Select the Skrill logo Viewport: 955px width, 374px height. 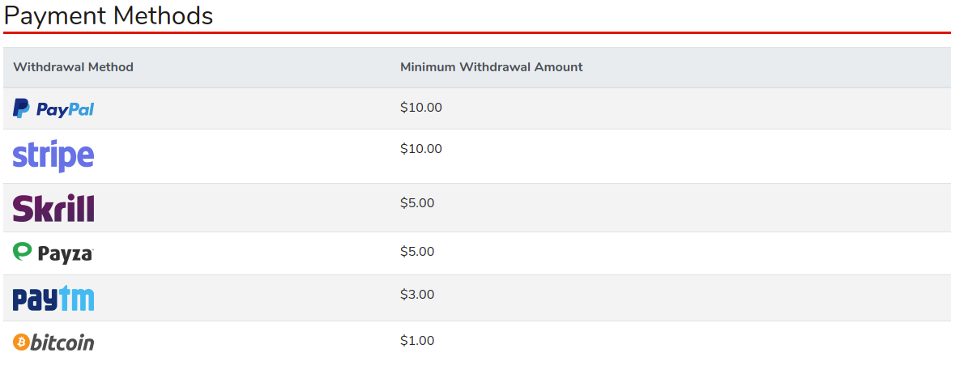(x=53, y=208)
